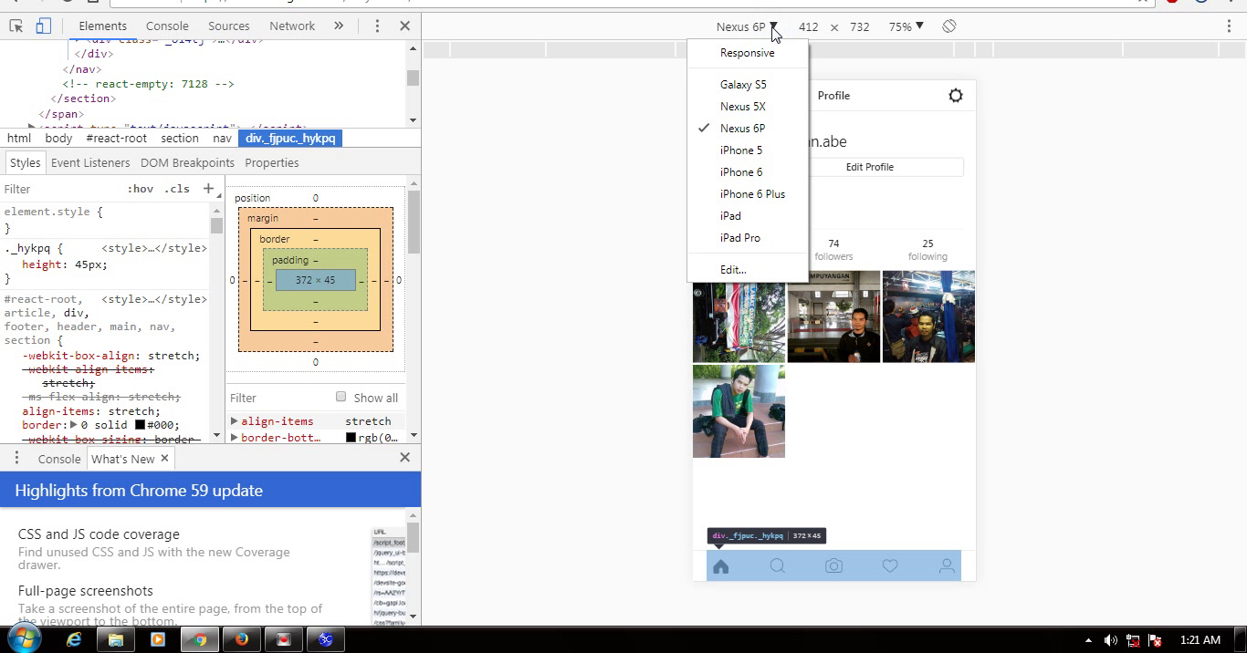This screenshot has width=1247, height=653.
Task: Tap the Instagram home icon
Action: coord(720,566)
